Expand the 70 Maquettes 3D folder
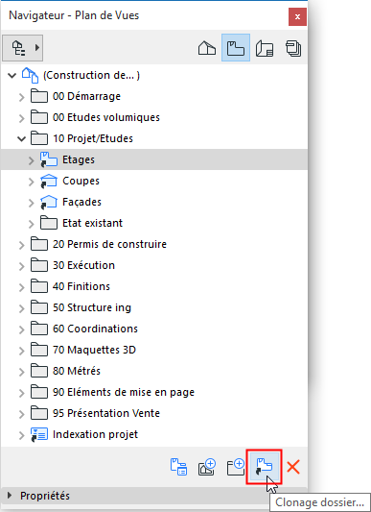The width and height of the screenshot is (371, 512). (21, 351)
